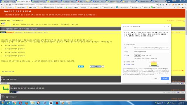Bookmark this page with the star icon
The width and height of the screenshot is (187, 105).
click(157, 5)
